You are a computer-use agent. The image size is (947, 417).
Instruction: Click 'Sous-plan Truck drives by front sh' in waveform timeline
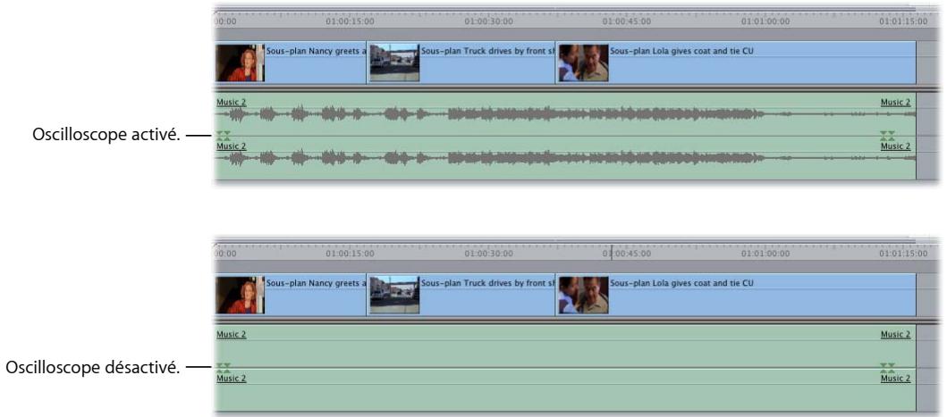(x=487, y=51)
